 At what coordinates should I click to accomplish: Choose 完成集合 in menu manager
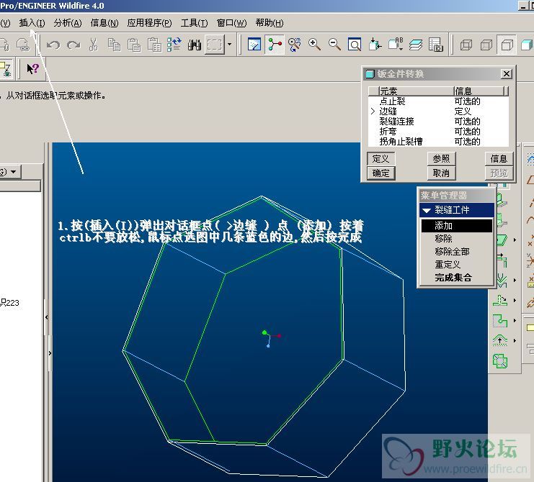(456, 278)
